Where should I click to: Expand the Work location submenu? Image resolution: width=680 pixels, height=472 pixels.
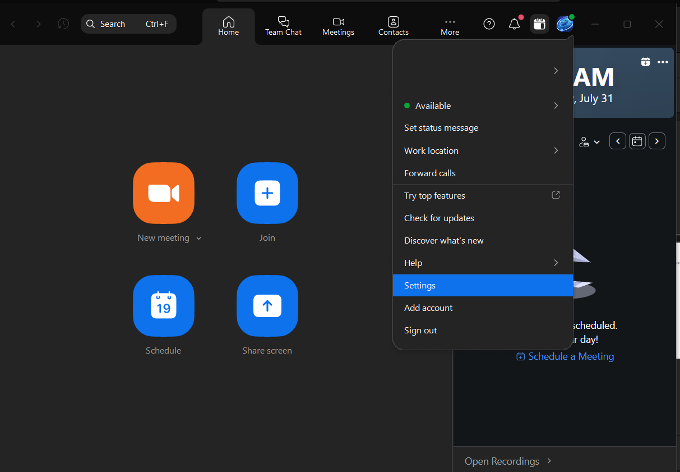482,150
